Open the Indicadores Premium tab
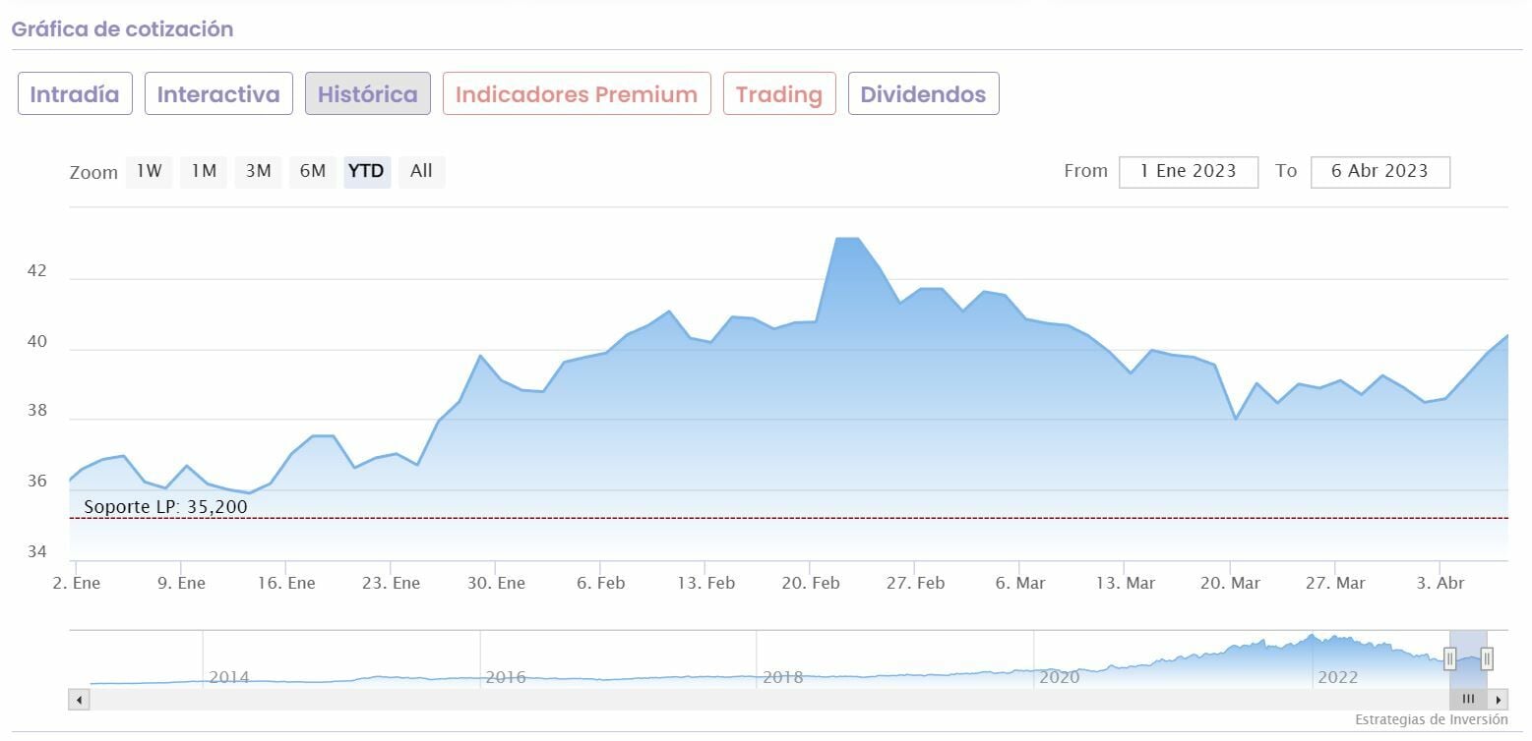The height and width of the screenshot is (741, 1532). coord(577,94)
